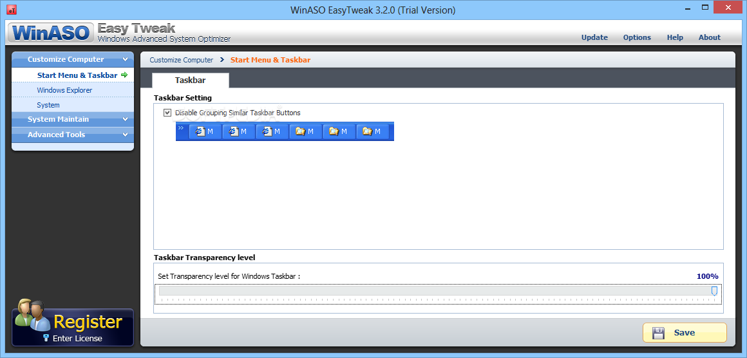Click the second Internet Explorer preview button
Image resolution: width=747 pixels, height=358 pixels.
(239, 131)
